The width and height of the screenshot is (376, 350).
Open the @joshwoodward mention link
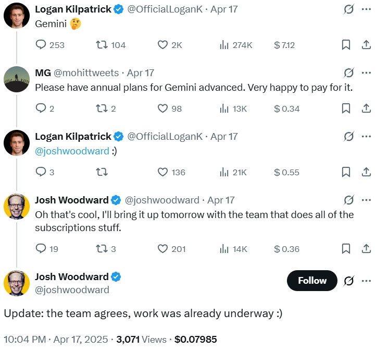[x=72, y=151]
